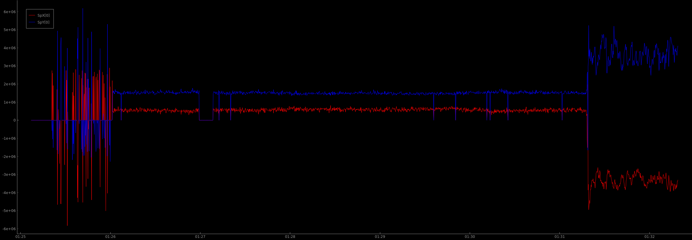Image resolution: width=692 pixels, height=240 pixels.
Task: Click the red line sample in legend
Action: [x=32, y=16]
